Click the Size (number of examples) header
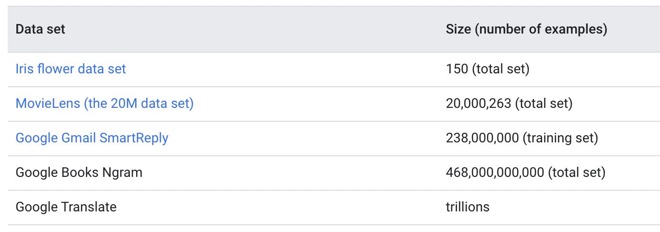 tap(526, 29)
